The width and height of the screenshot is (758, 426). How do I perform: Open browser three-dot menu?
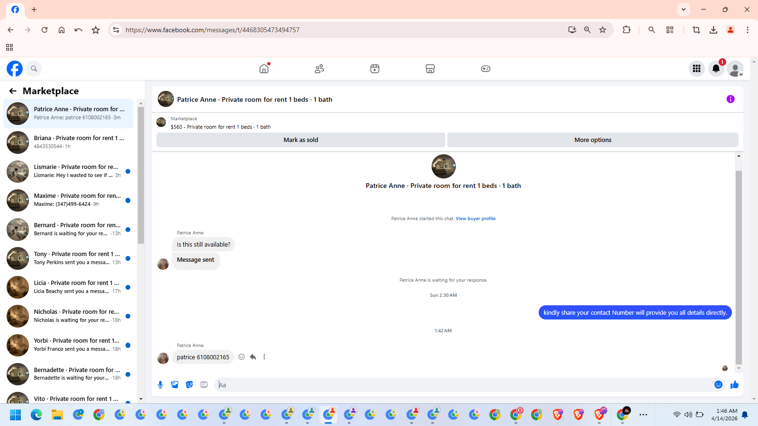tap(748, 30)
